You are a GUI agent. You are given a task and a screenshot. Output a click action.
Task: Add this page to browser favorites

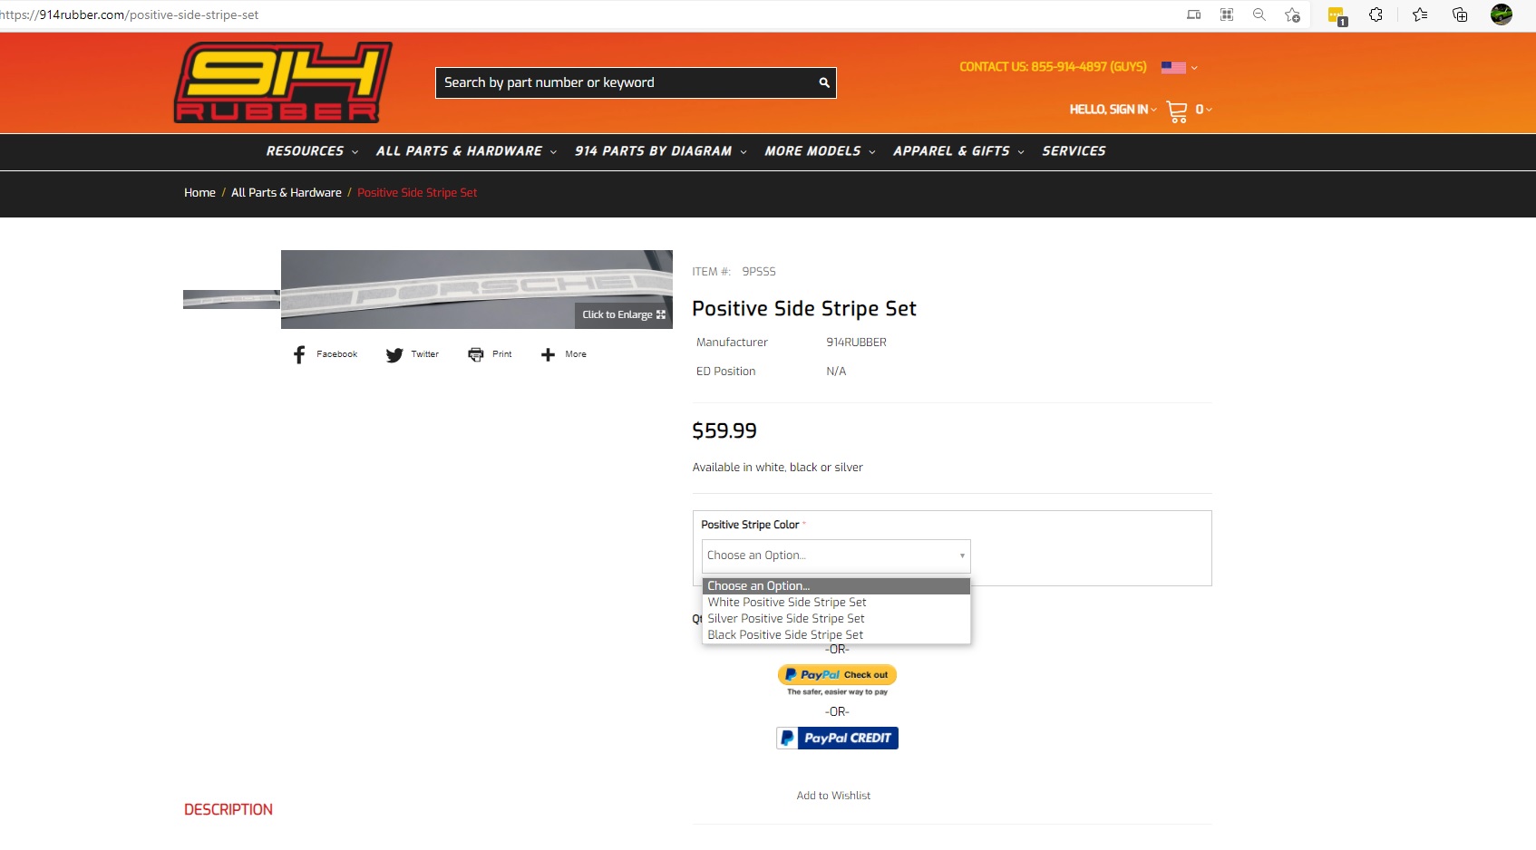point(1292,14)
